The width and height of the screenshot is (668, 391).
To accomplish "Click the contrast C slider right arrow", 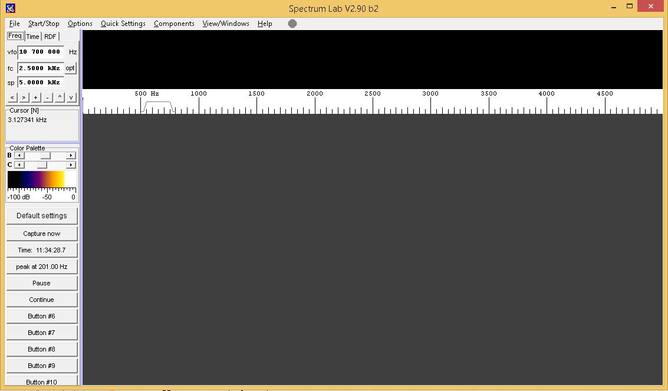I will coord(71,165).
